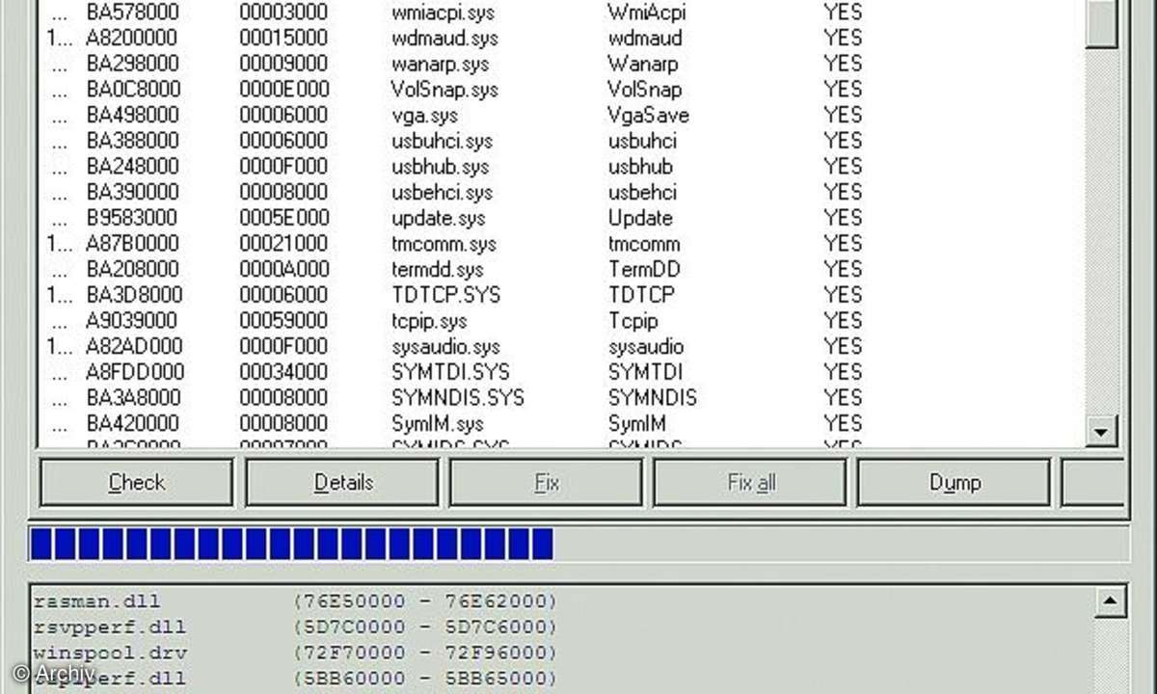Select the vga.sys file name

(x=426, y=116)
